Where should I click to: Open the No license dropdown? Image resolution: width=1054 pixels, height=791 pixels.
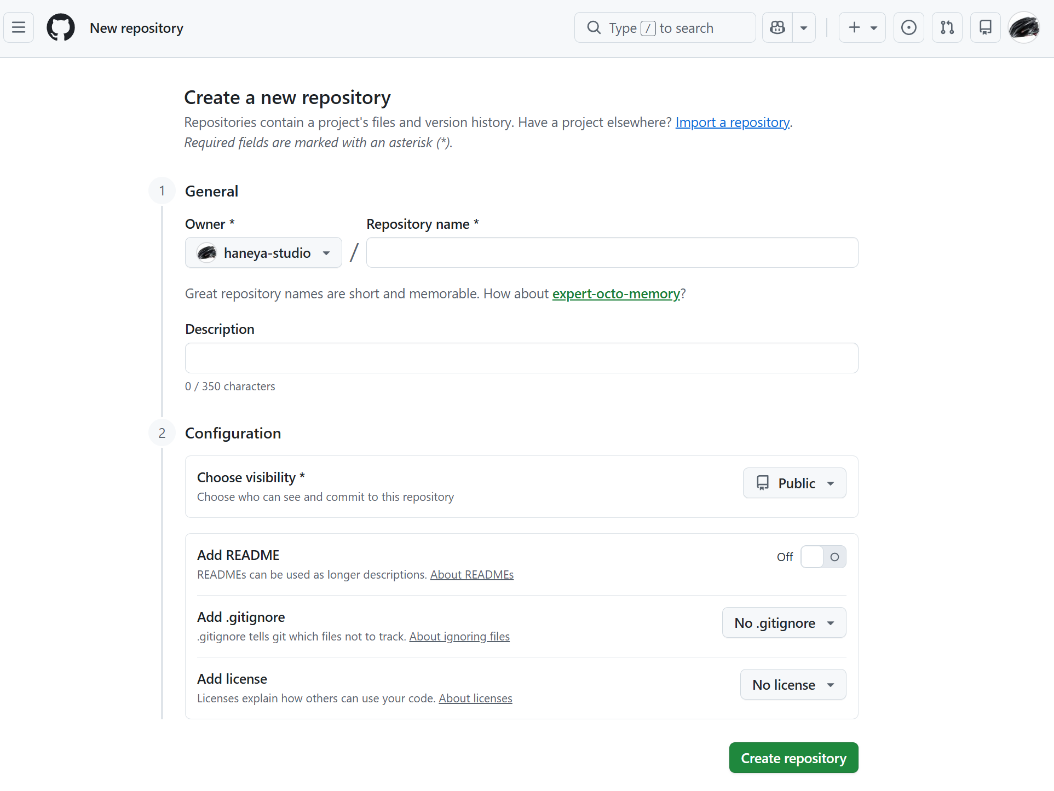point(793,684)
